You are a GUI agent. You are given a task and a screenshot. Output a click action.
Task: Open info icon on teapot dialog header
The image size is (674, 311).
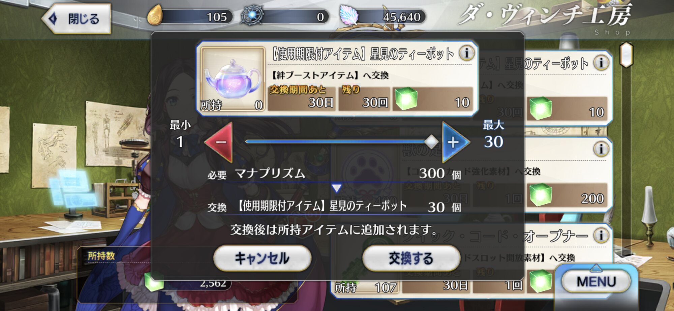(x=466, y=53)
